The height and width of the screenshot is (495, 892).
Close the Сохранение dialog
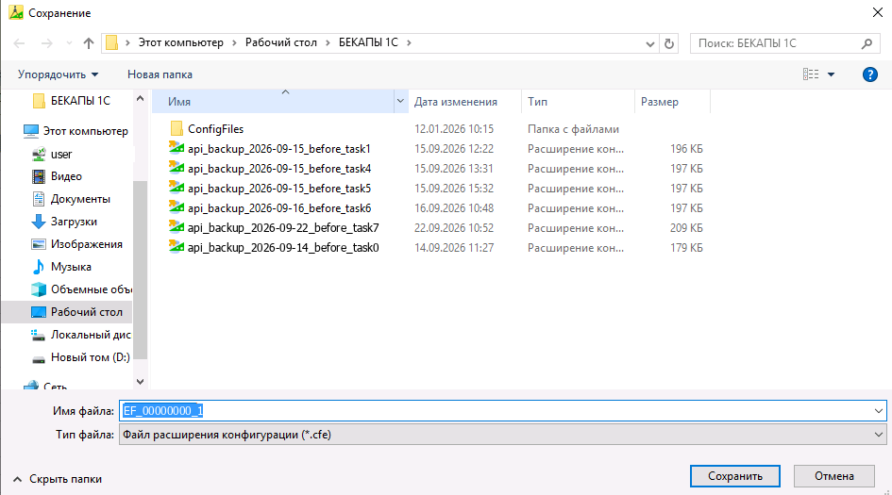pos(878,12)
